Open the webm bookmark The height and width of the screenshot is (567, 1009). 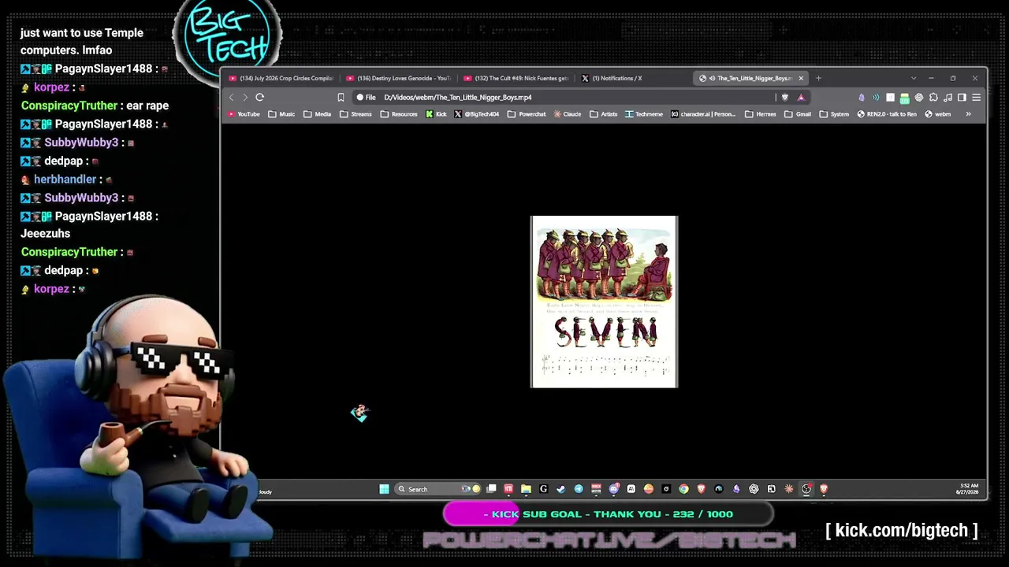coord(937,114)
